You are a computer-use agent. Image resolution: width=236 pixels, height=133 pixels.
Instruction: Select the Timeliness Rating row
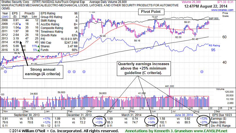pyautogui.click(x=59, y=32)
